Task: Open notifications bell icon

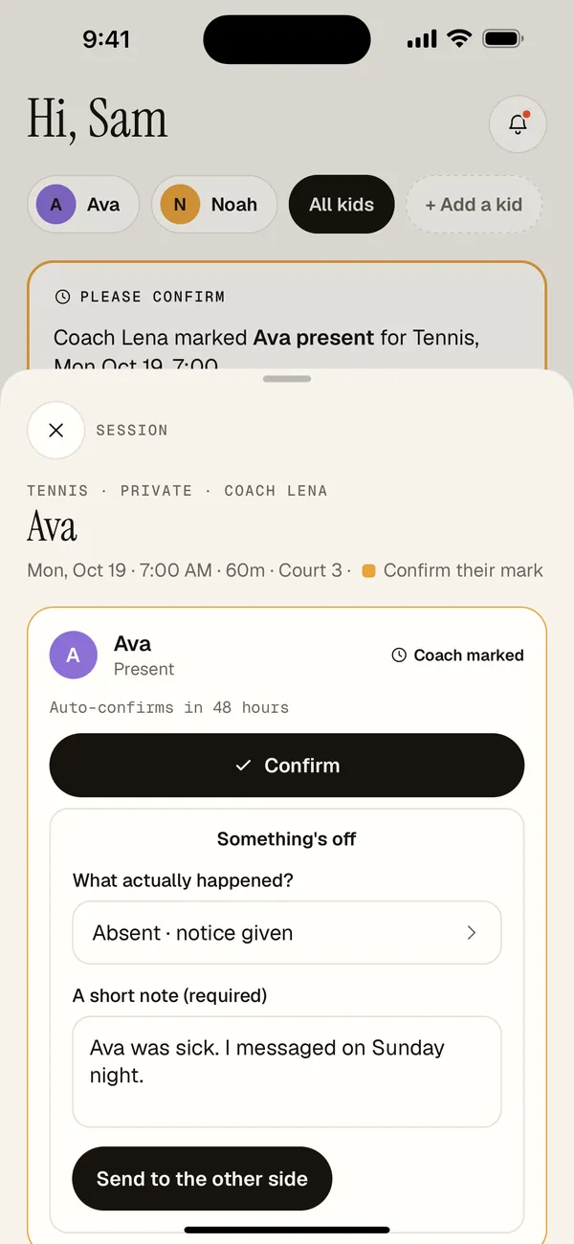Action: click(x=518, y=123)
